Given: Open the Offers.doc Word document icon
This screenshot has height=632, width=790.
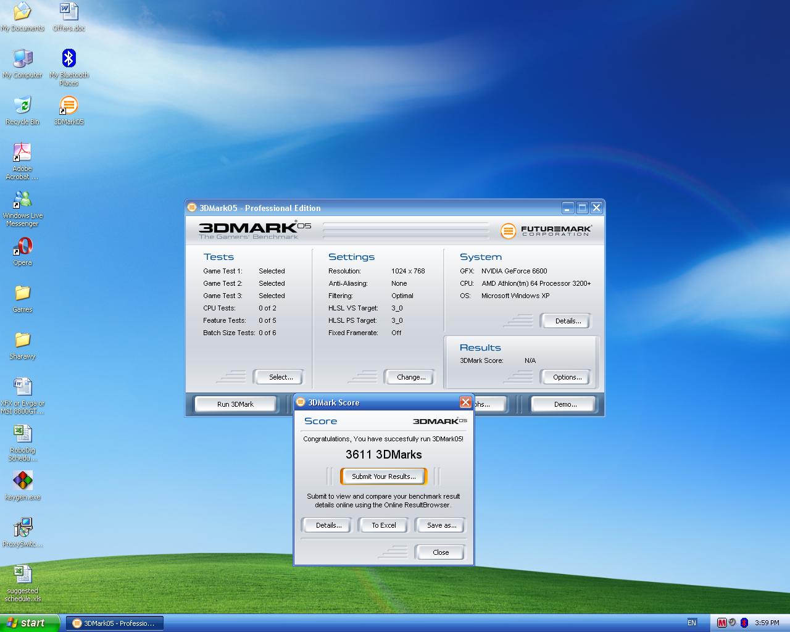Looking at the screenshot, I should pyautogui.click(x=69, y=17).
